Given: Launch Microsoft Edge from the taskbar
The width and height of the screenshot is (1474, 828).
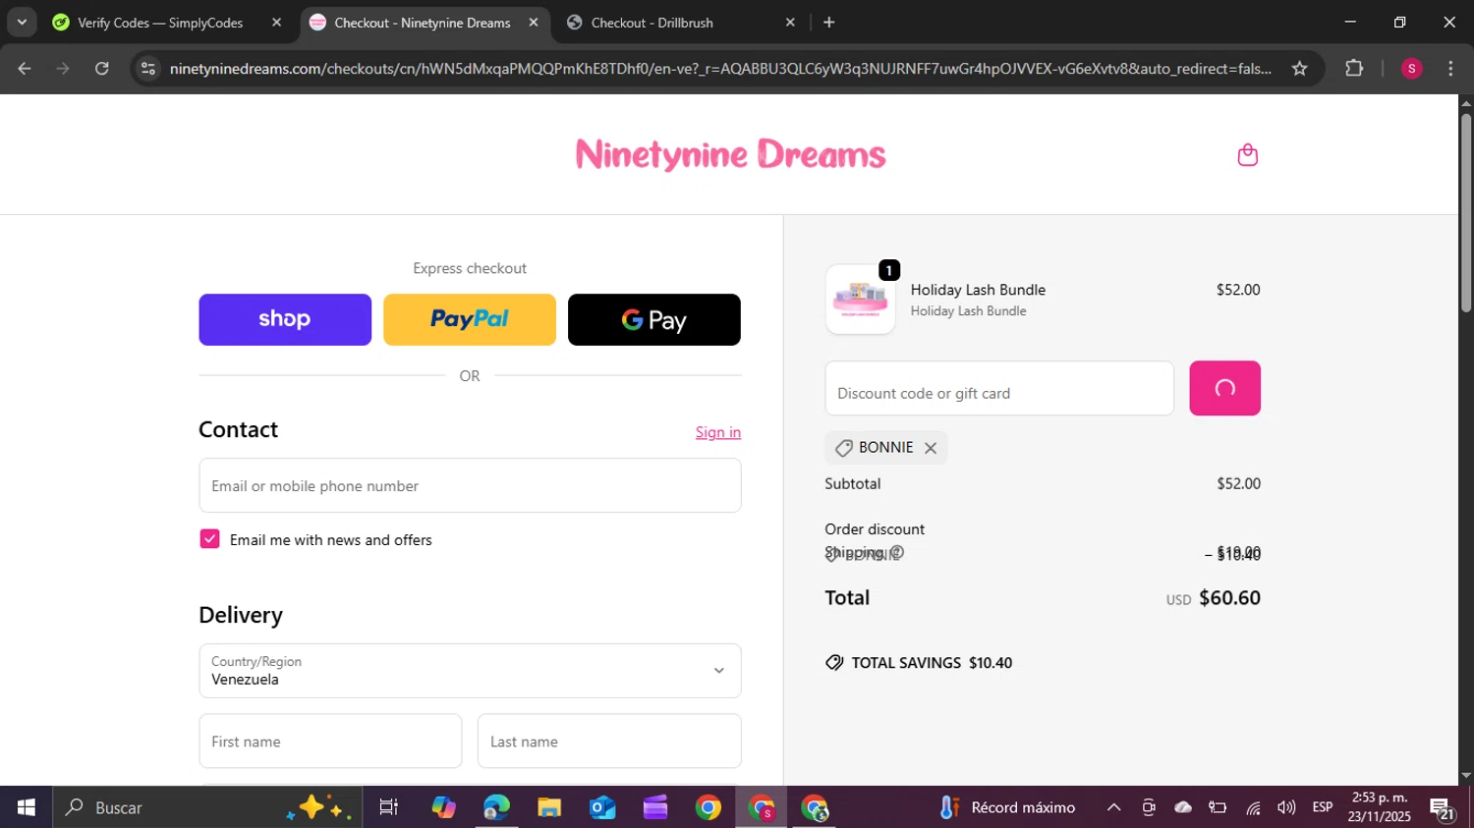Looking at the screenshot, I should 496,807.
